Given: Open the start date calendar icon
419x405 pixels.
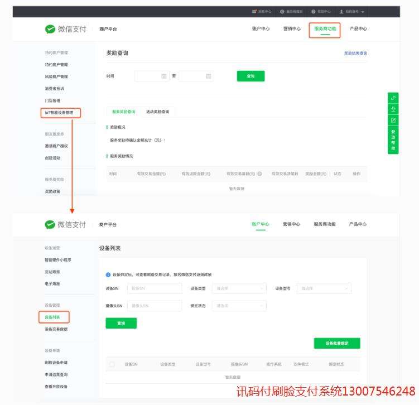Looking at the screenshot, I should tap(164, 76).
